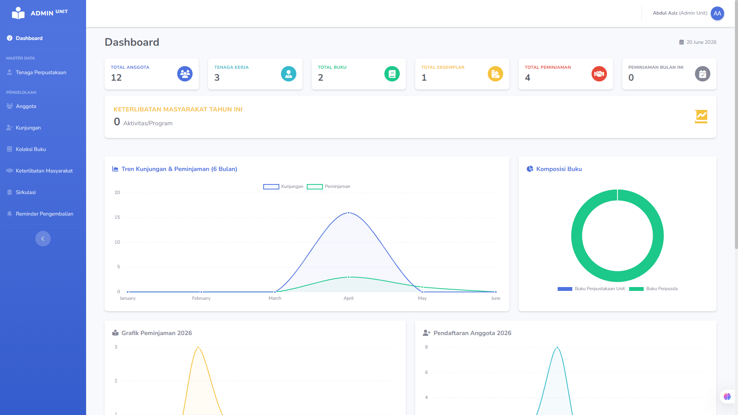Image resolution: width=738 pixels, height=415 pixels.
Task: Toggle the Kunjungan series in chart legend
Action: [283, 186]
